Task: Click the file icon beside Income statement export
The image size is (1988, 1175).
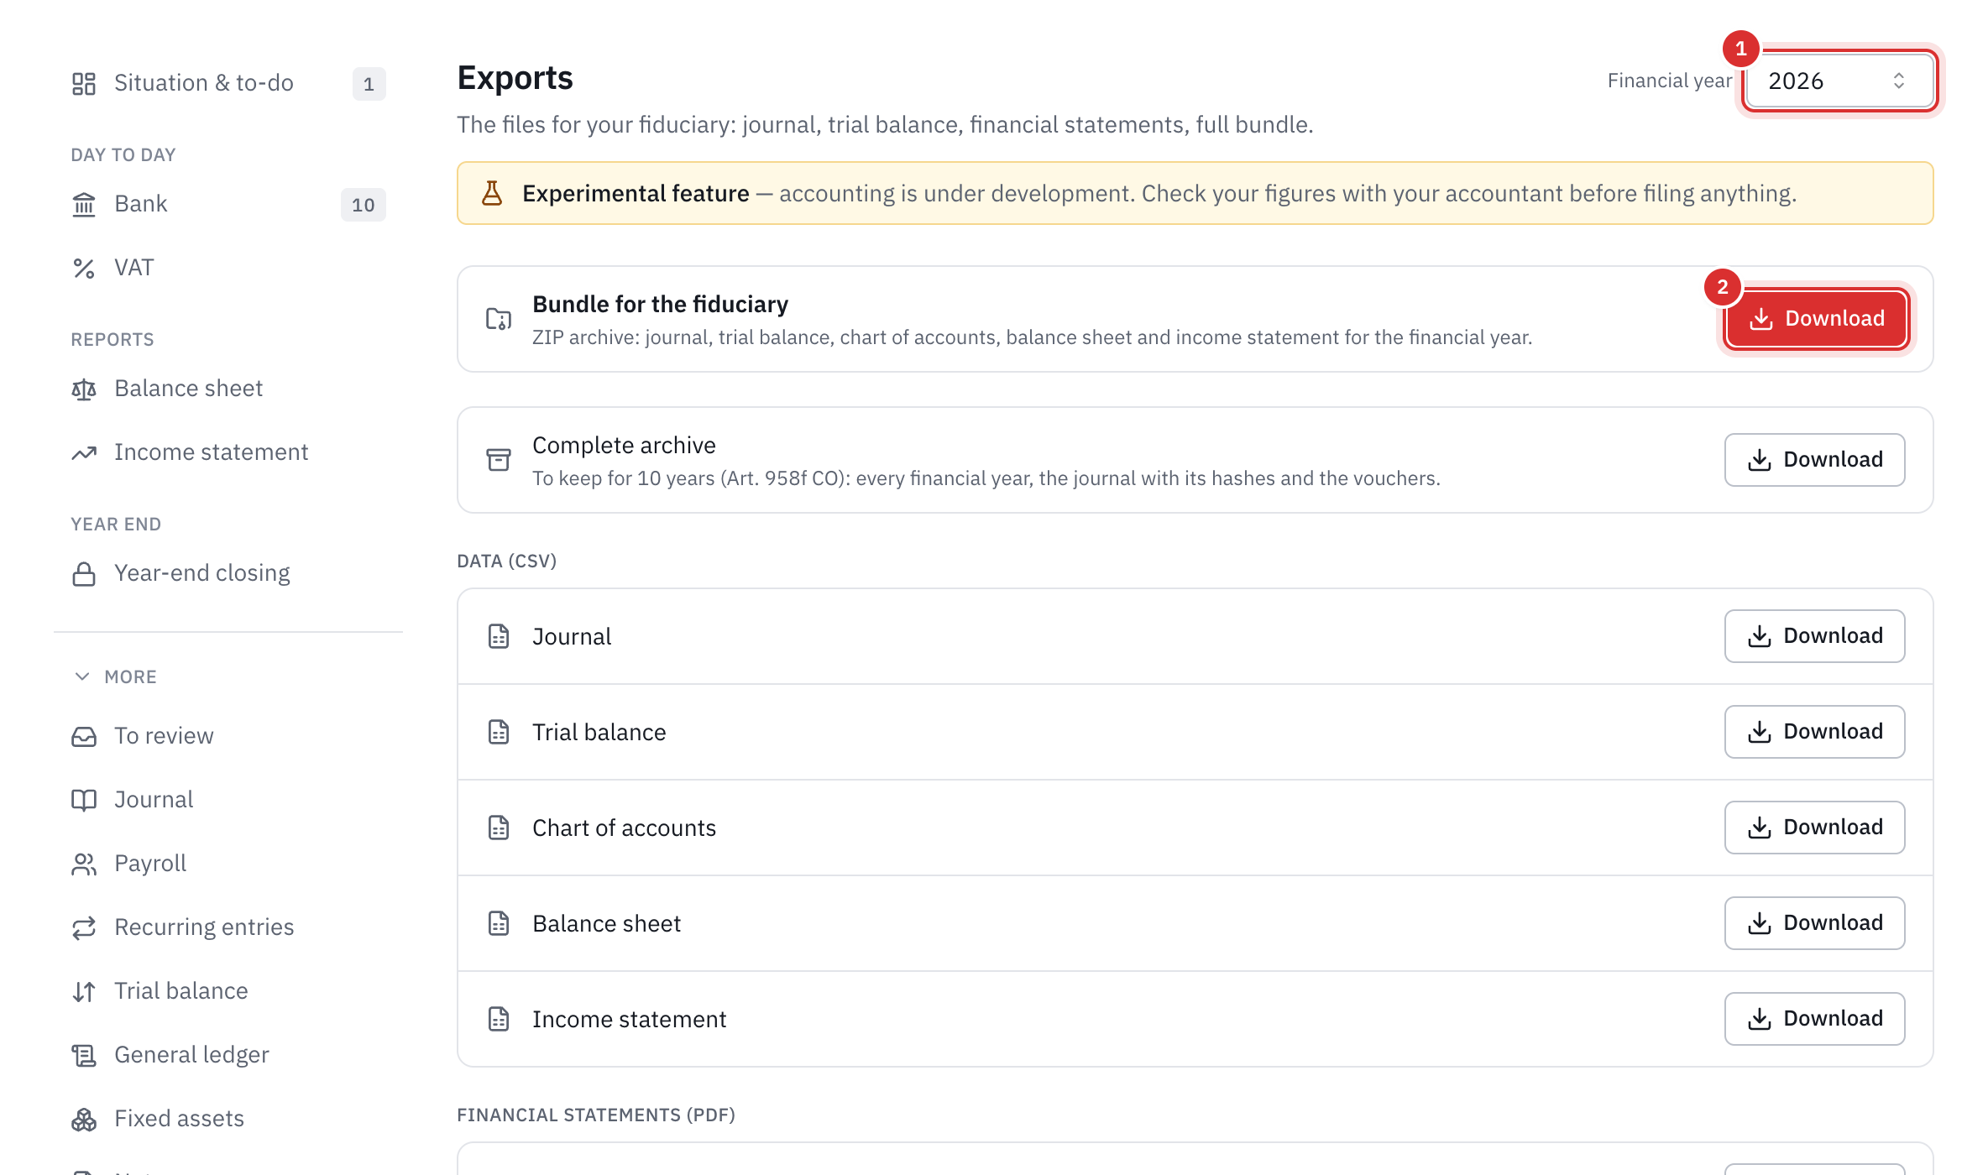Action: [499, 1019]
